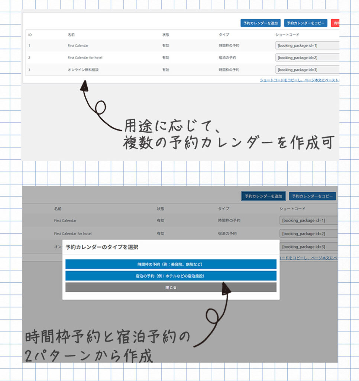Click the dimmed id=1 shortcode field

[308, 220]
